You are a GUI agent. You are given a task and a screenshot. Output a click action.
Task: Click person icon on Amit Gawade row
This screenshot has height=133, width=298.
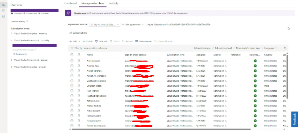[x=79, y=61]
